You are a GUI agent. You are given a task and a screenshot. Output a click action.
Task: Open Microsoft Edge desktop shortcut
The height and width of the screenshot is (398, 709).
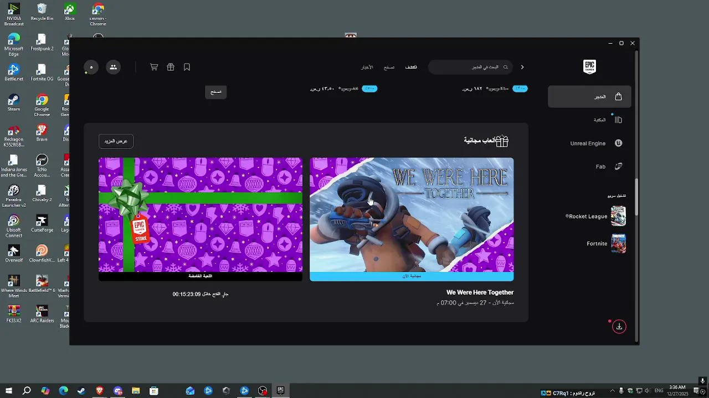pos(14,45)
